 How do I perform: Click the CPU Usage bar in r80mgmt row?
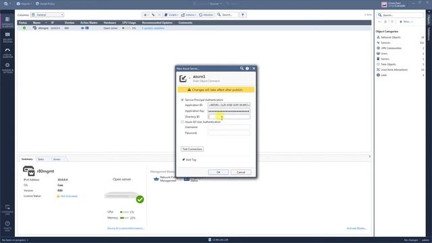(x=127, y=28)
